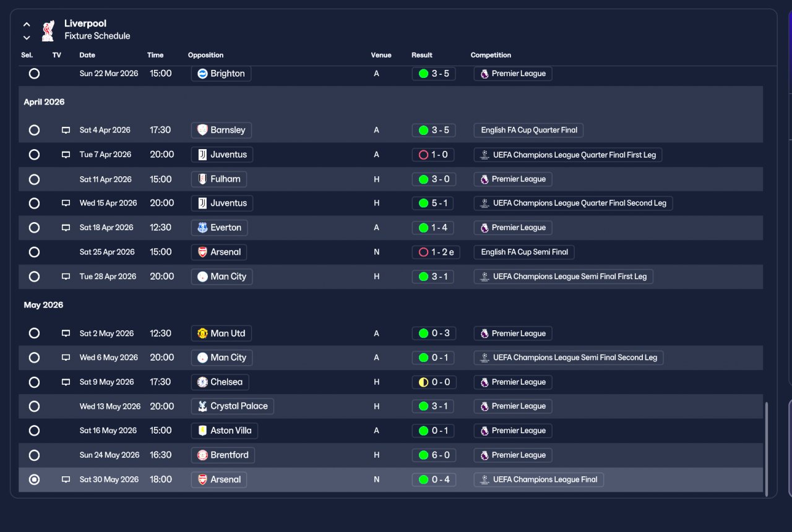Click the Everton club badge icon
Viewport: 792px width, 532px height.
pyautogui.click(x=202, y=228)
